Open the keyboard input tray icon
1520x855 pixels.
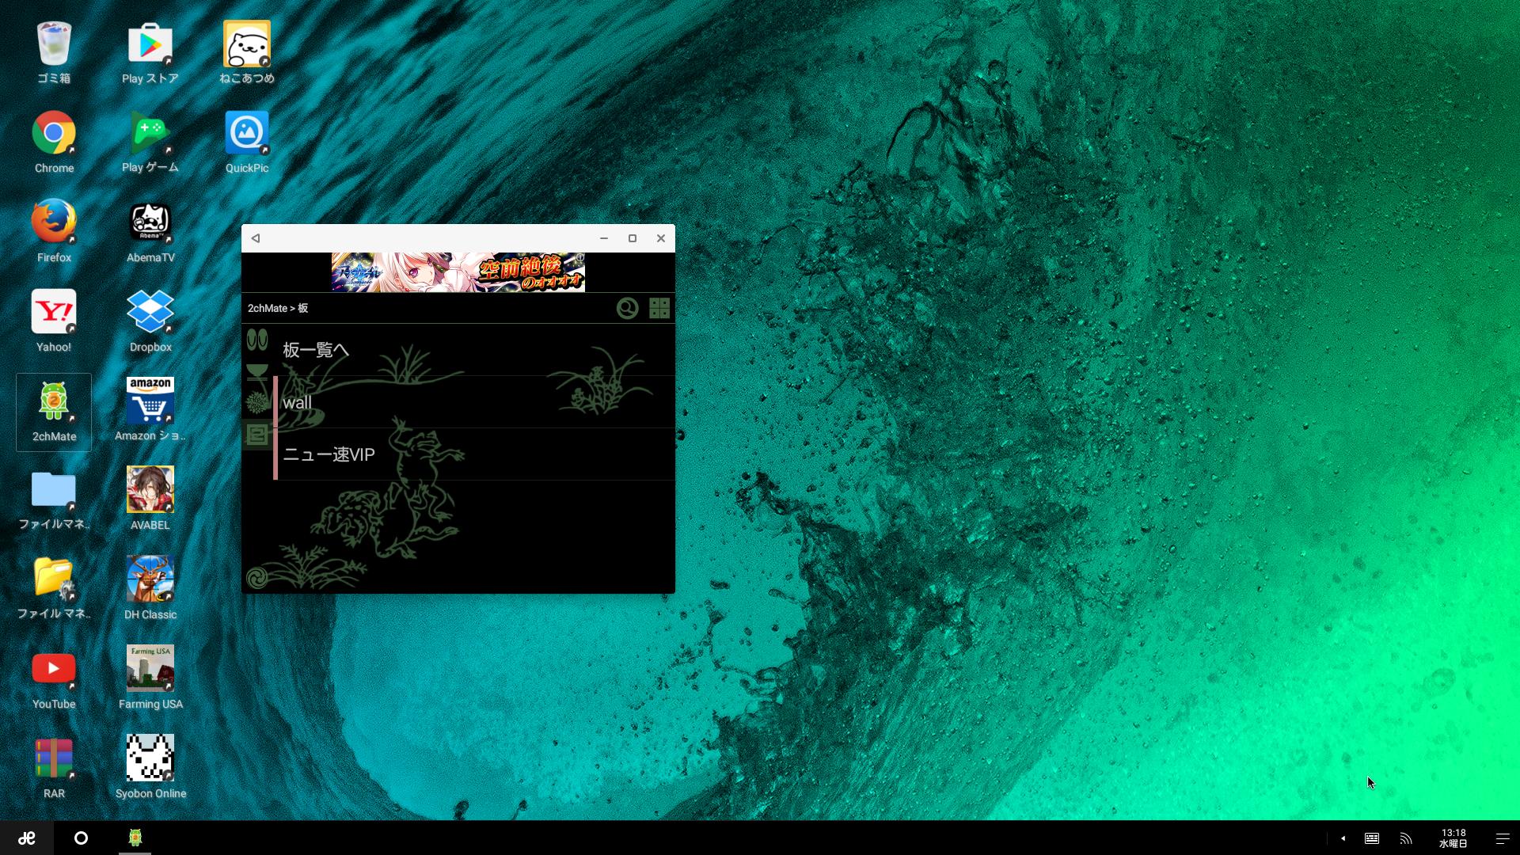click(x=1372, y=838)
